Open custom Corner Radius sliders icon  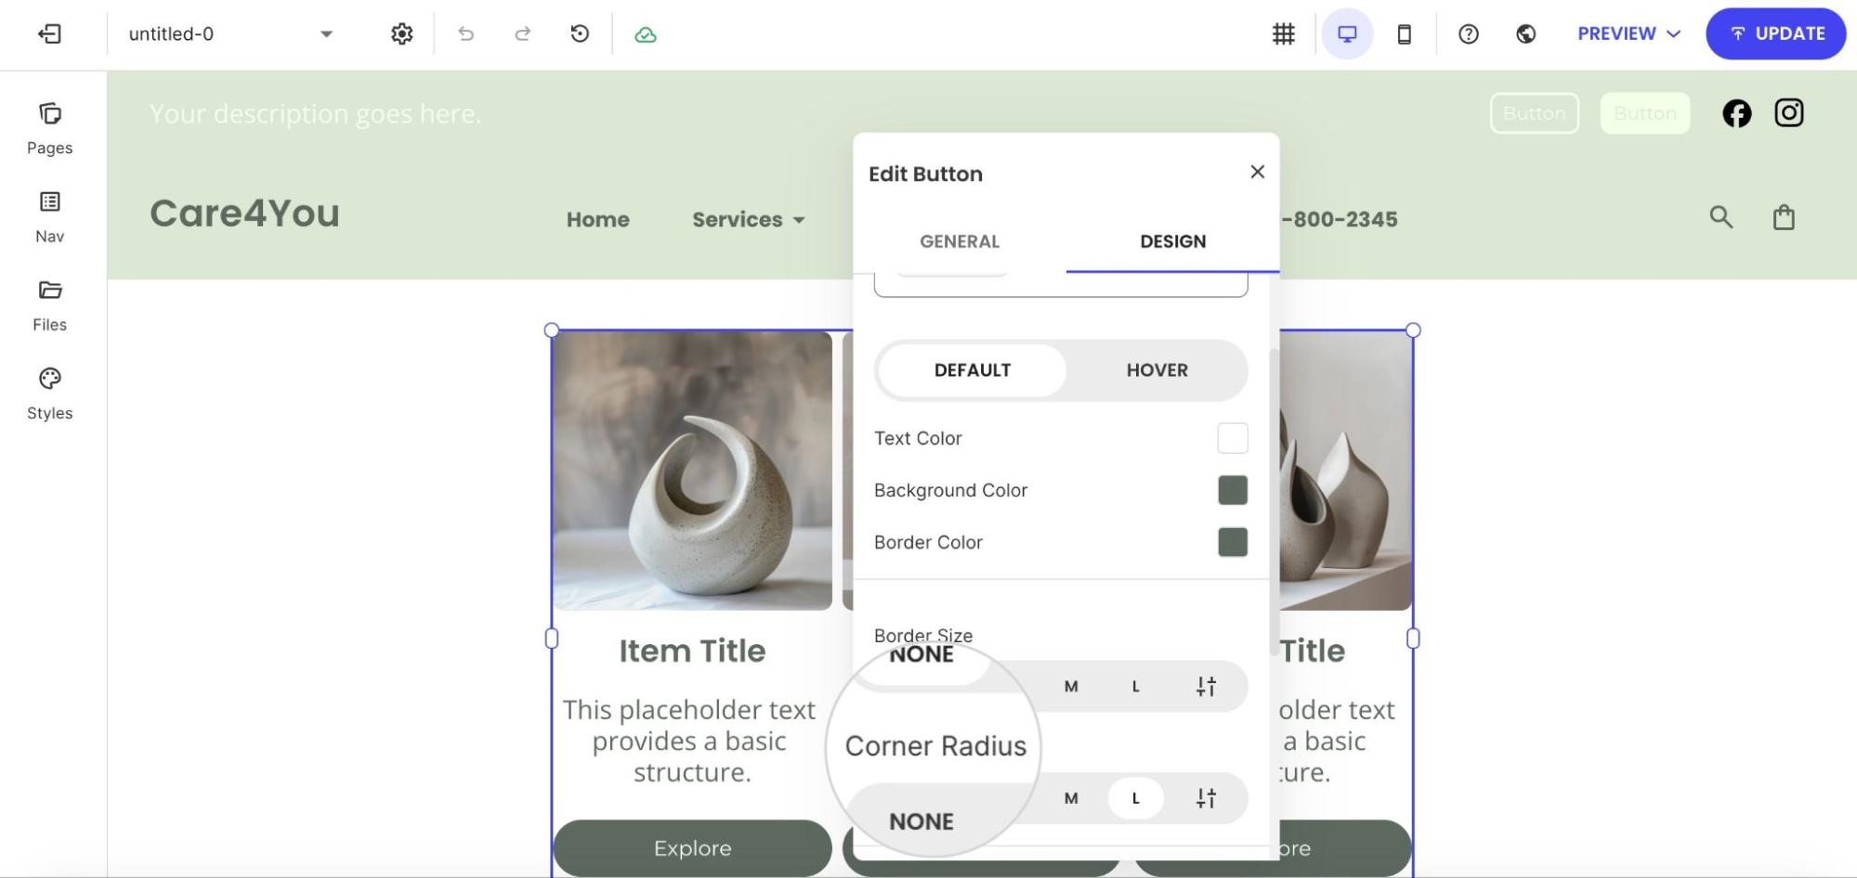[1206, 798]
